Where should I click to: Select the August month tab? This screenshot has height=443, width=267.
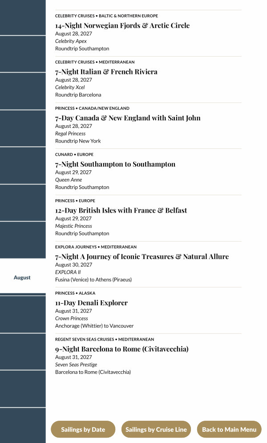22,278
